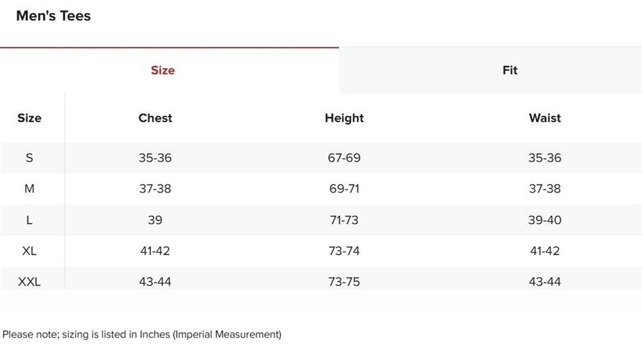Click the chest value 39 for L
This screenshot has height=345, width=642.
[155, 220]
